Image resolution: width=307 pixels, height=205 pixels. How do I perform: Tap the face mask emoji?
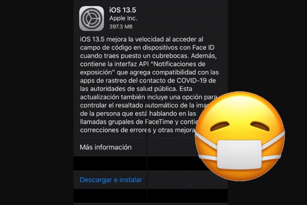pyautogui.click(x=240, y=136)
